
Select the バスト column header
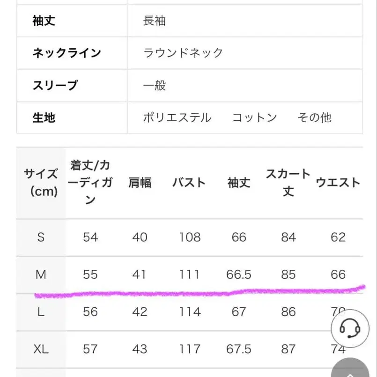coord(189,183)
